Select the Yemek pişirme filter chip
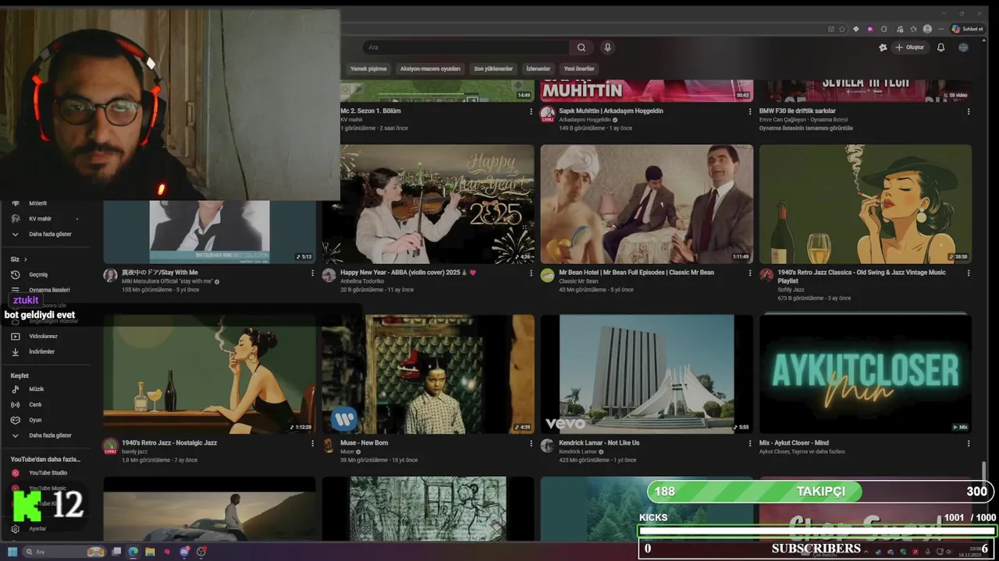 (x=368, y=69)
